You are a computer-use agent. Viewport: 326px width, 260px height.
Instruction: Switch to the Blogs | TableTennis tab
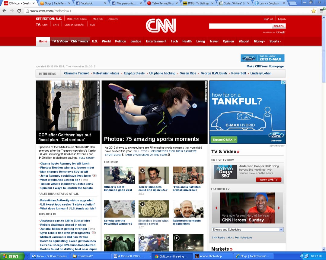[x=56, y=3]
